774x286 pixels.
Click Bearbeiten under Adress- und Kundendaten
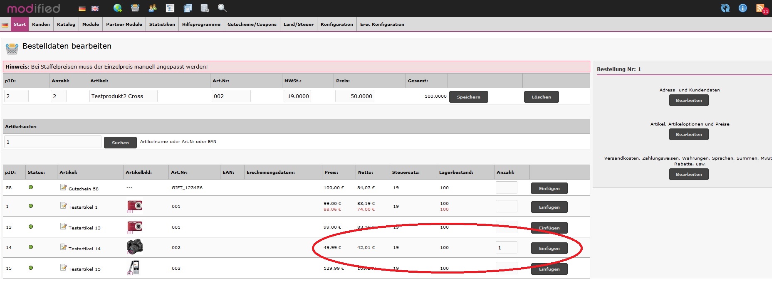(x=689, y=101)
